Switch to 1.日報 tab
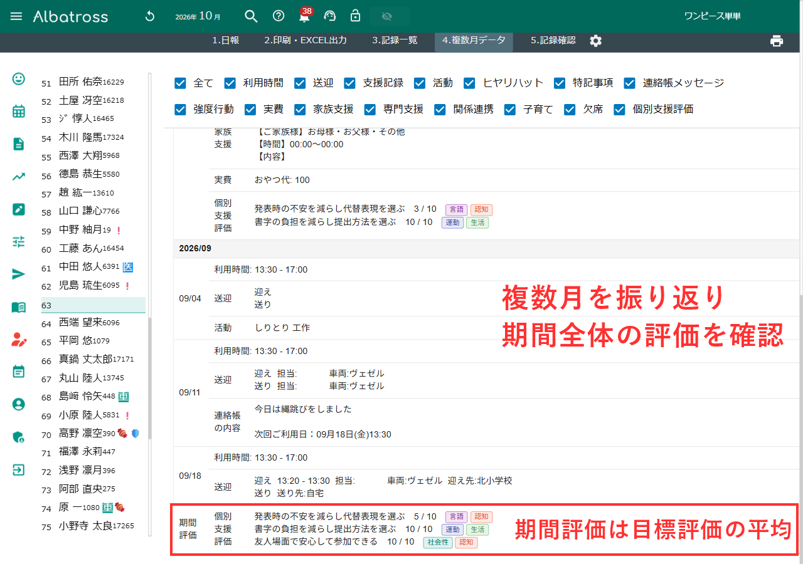This screenshot has height=564, width=803. pyautogui.click(x=225, y=40)
